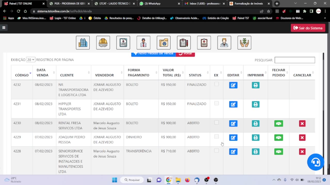
Task: Sort the table by DATA VENDA
Action: pyautogui.click(x=44, y=72)
